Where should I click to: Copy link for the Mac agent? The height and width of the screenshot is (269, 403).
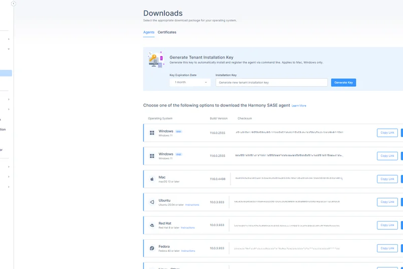click(387, 179)
